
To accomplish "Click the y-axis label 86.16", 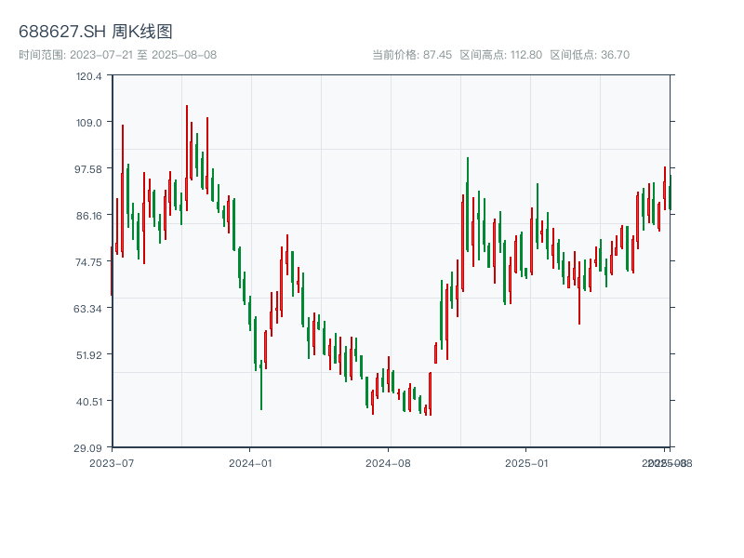I will 88,216.
